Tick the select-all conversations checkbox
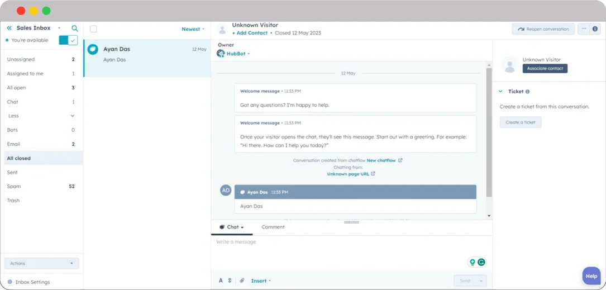This screenshot has width=606, height=290. 93,29
